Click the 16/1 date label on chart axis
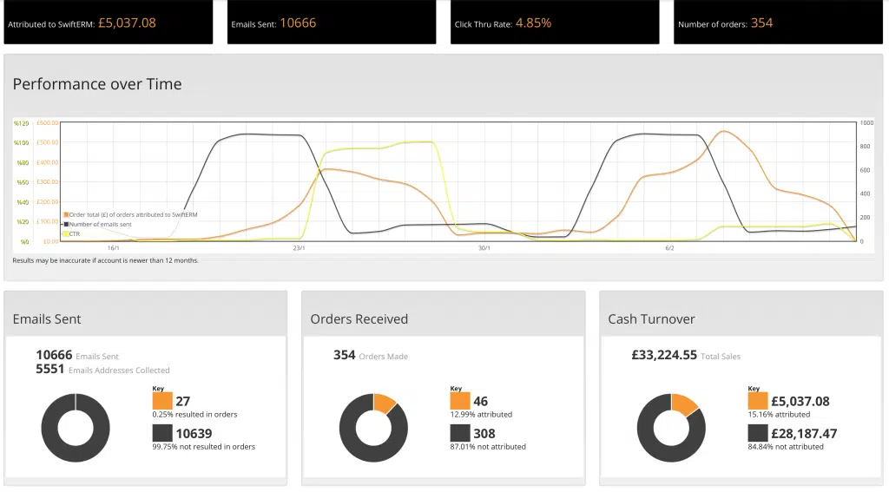This screenshot has width=889, height=492. [x=114, y=248]
